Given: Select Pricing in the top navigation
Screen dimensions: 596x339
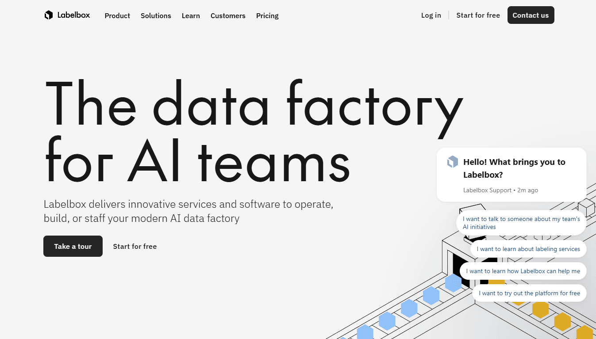Looking at the screenshot, I should click(x=267, y=16).
